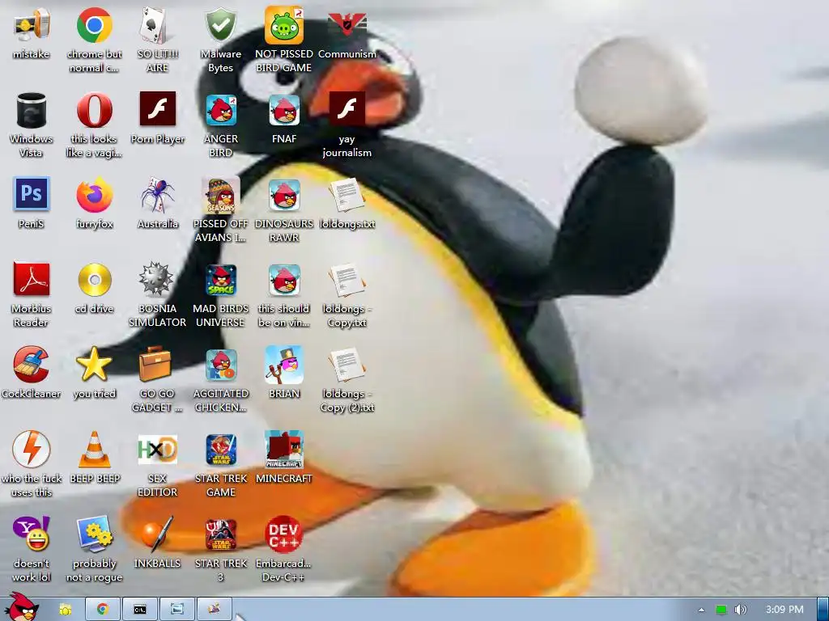Select the Malware Bytes shield icon
829x621 pixels.
[220, 25]
